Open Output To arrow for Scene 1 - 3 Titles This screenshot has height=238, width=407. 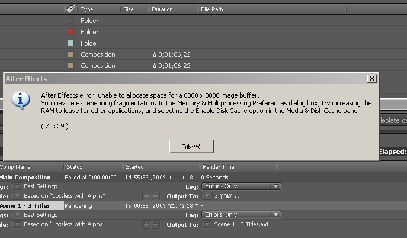[206, 225]
